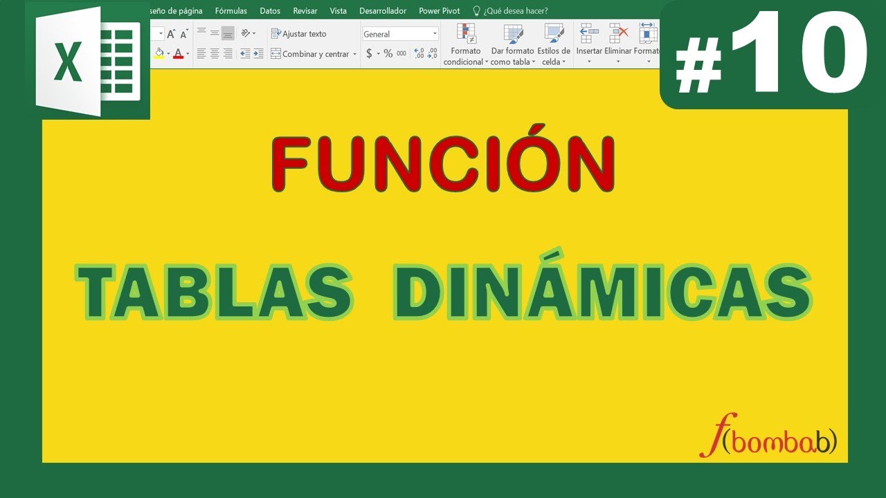This screenshot has height=498, width=886.
Task: Toggle bottom vertical alignment
Action: point(228,33)
